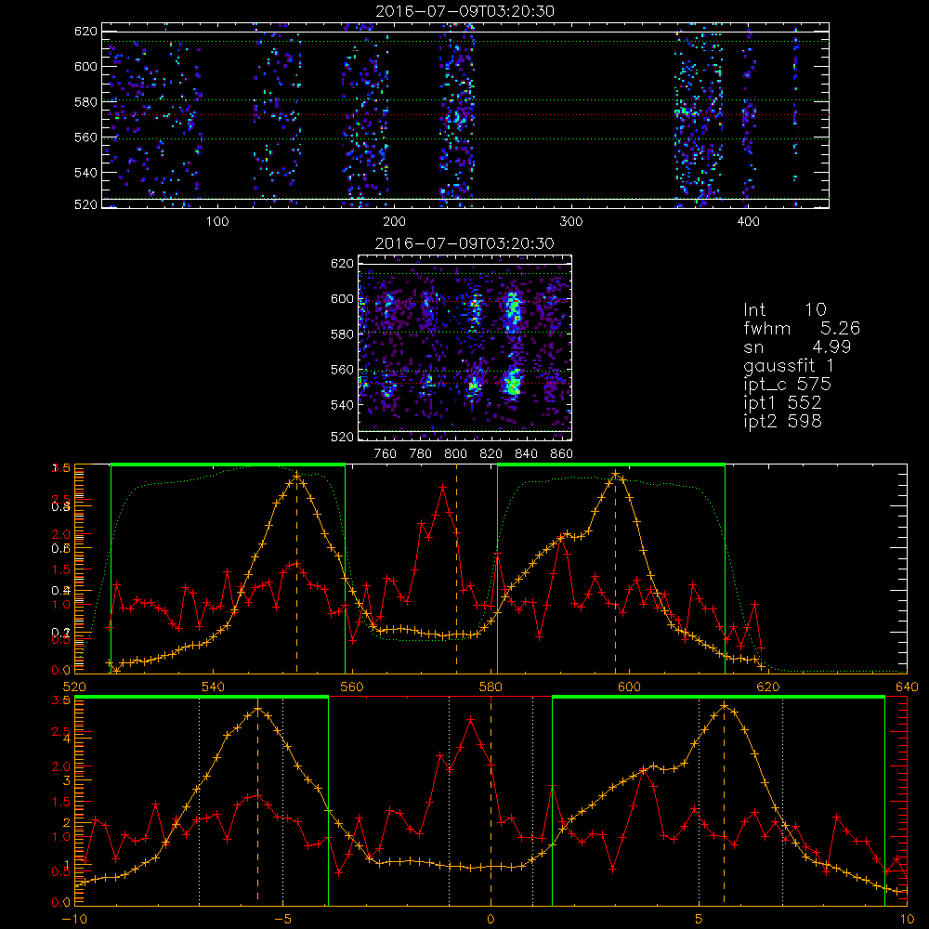Image resolution: width=929 pixels, height=929 pixels.
Task: Click x-axis label 760 under middle image
Action: click(386, 454)
